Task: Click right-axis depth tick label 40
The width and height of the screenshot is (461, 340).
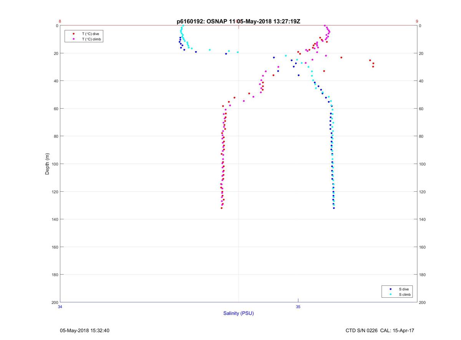Action: [x=421, y=81]
